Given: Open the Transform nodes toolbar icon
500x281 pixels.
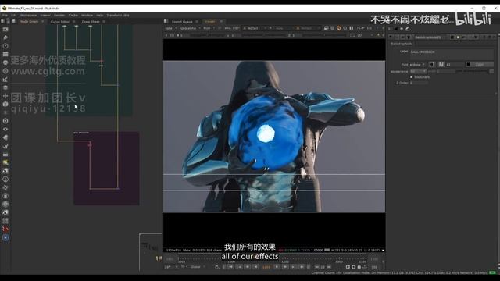Looking at the screenshot, I should click(5, 96).
